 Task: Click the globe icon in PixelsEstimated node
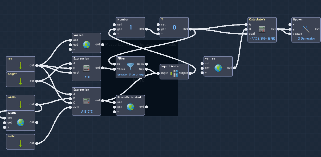tap(130, 107)
